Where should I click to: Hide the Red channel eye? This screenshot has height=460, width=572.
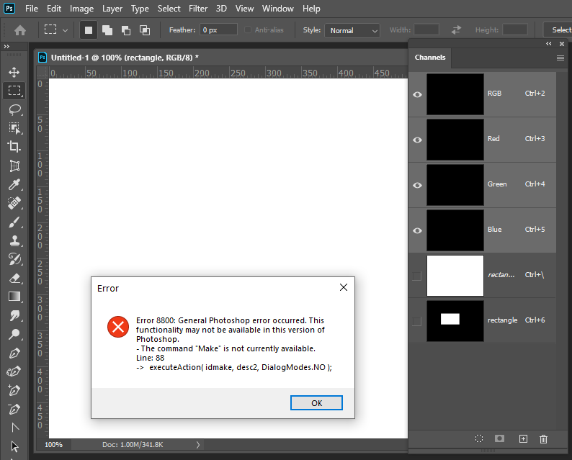(x=417, y=140)
